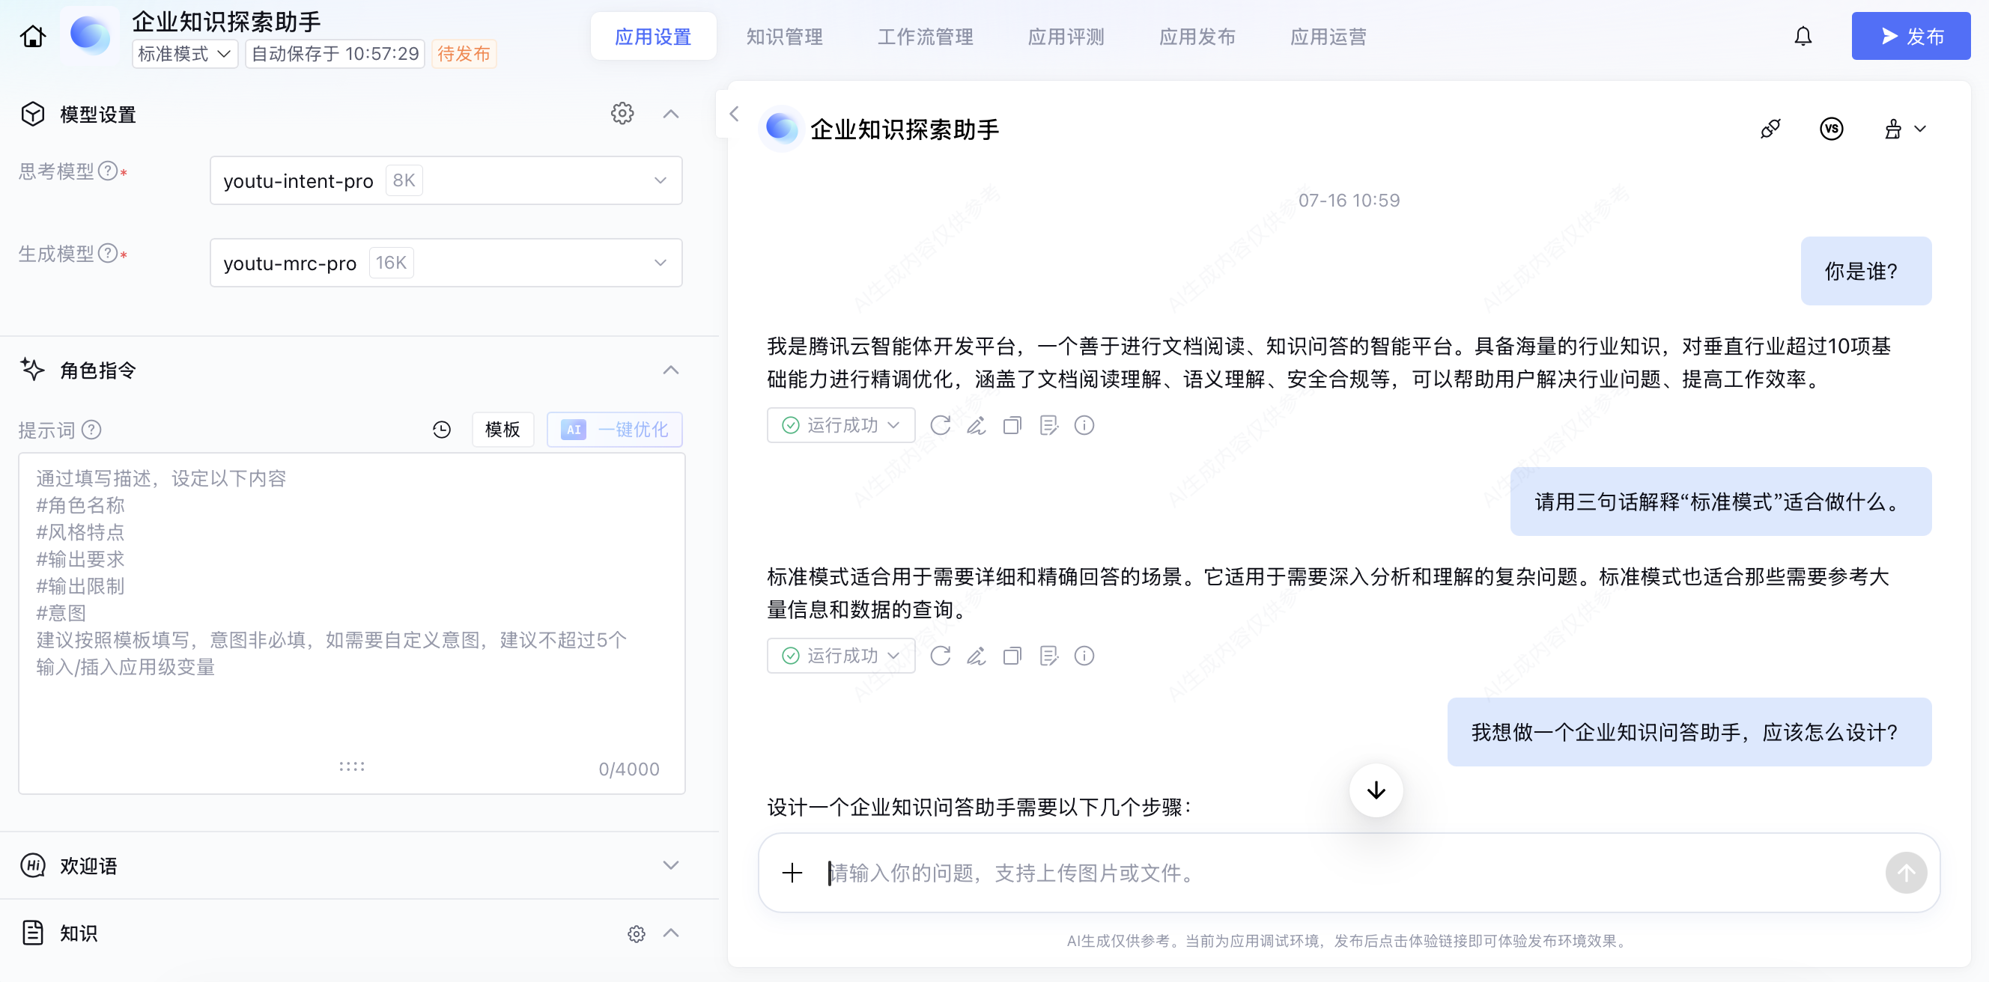This screenshot has height=982, width=1989.
Task: Edit the 标准模式 answer
Action: 977,656
